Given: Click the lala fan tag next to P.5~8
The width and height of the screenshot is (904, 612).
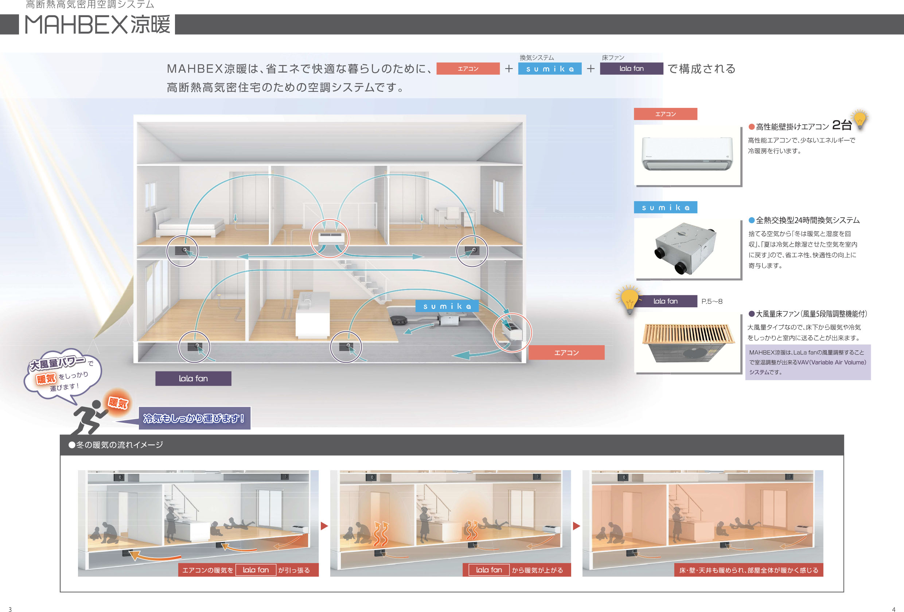Looking at the screenshot, I should tap(665, 301).
